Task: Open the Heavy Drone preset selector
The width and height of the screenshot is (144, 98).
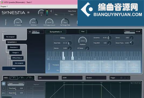Action: [65, 11]
